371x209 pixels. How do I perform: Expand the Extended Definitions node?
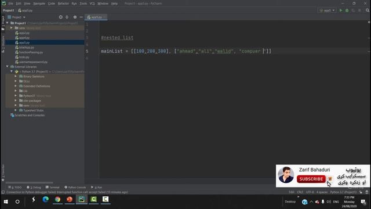point(16,86)
